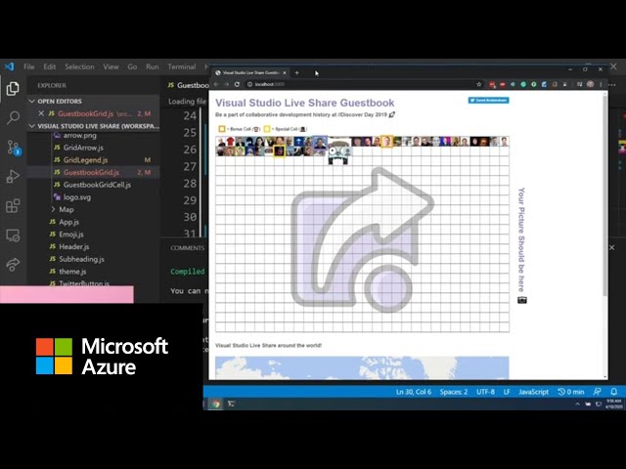626x469 pixels.
Task: Click 'LF' line ending in status bar
Action: (507, 392)
